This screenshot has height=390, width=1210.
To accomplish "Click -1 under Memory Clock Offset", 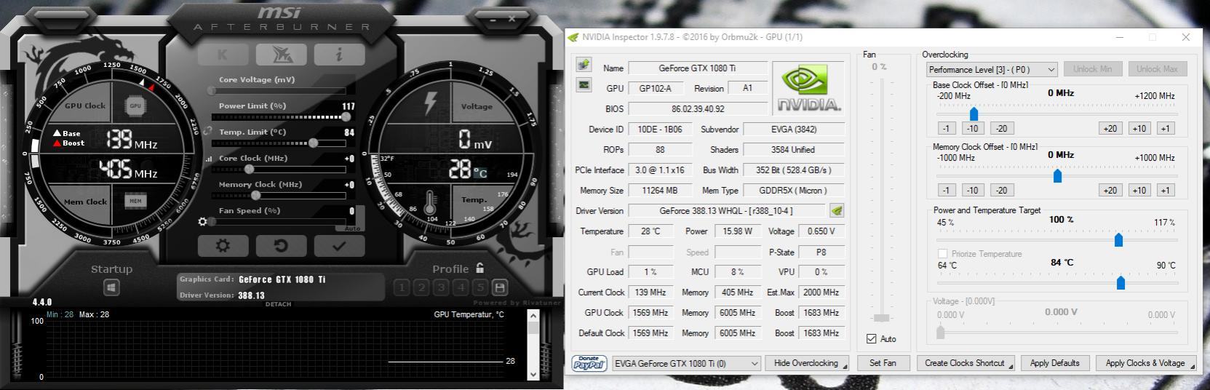I will tap(946, 190).
